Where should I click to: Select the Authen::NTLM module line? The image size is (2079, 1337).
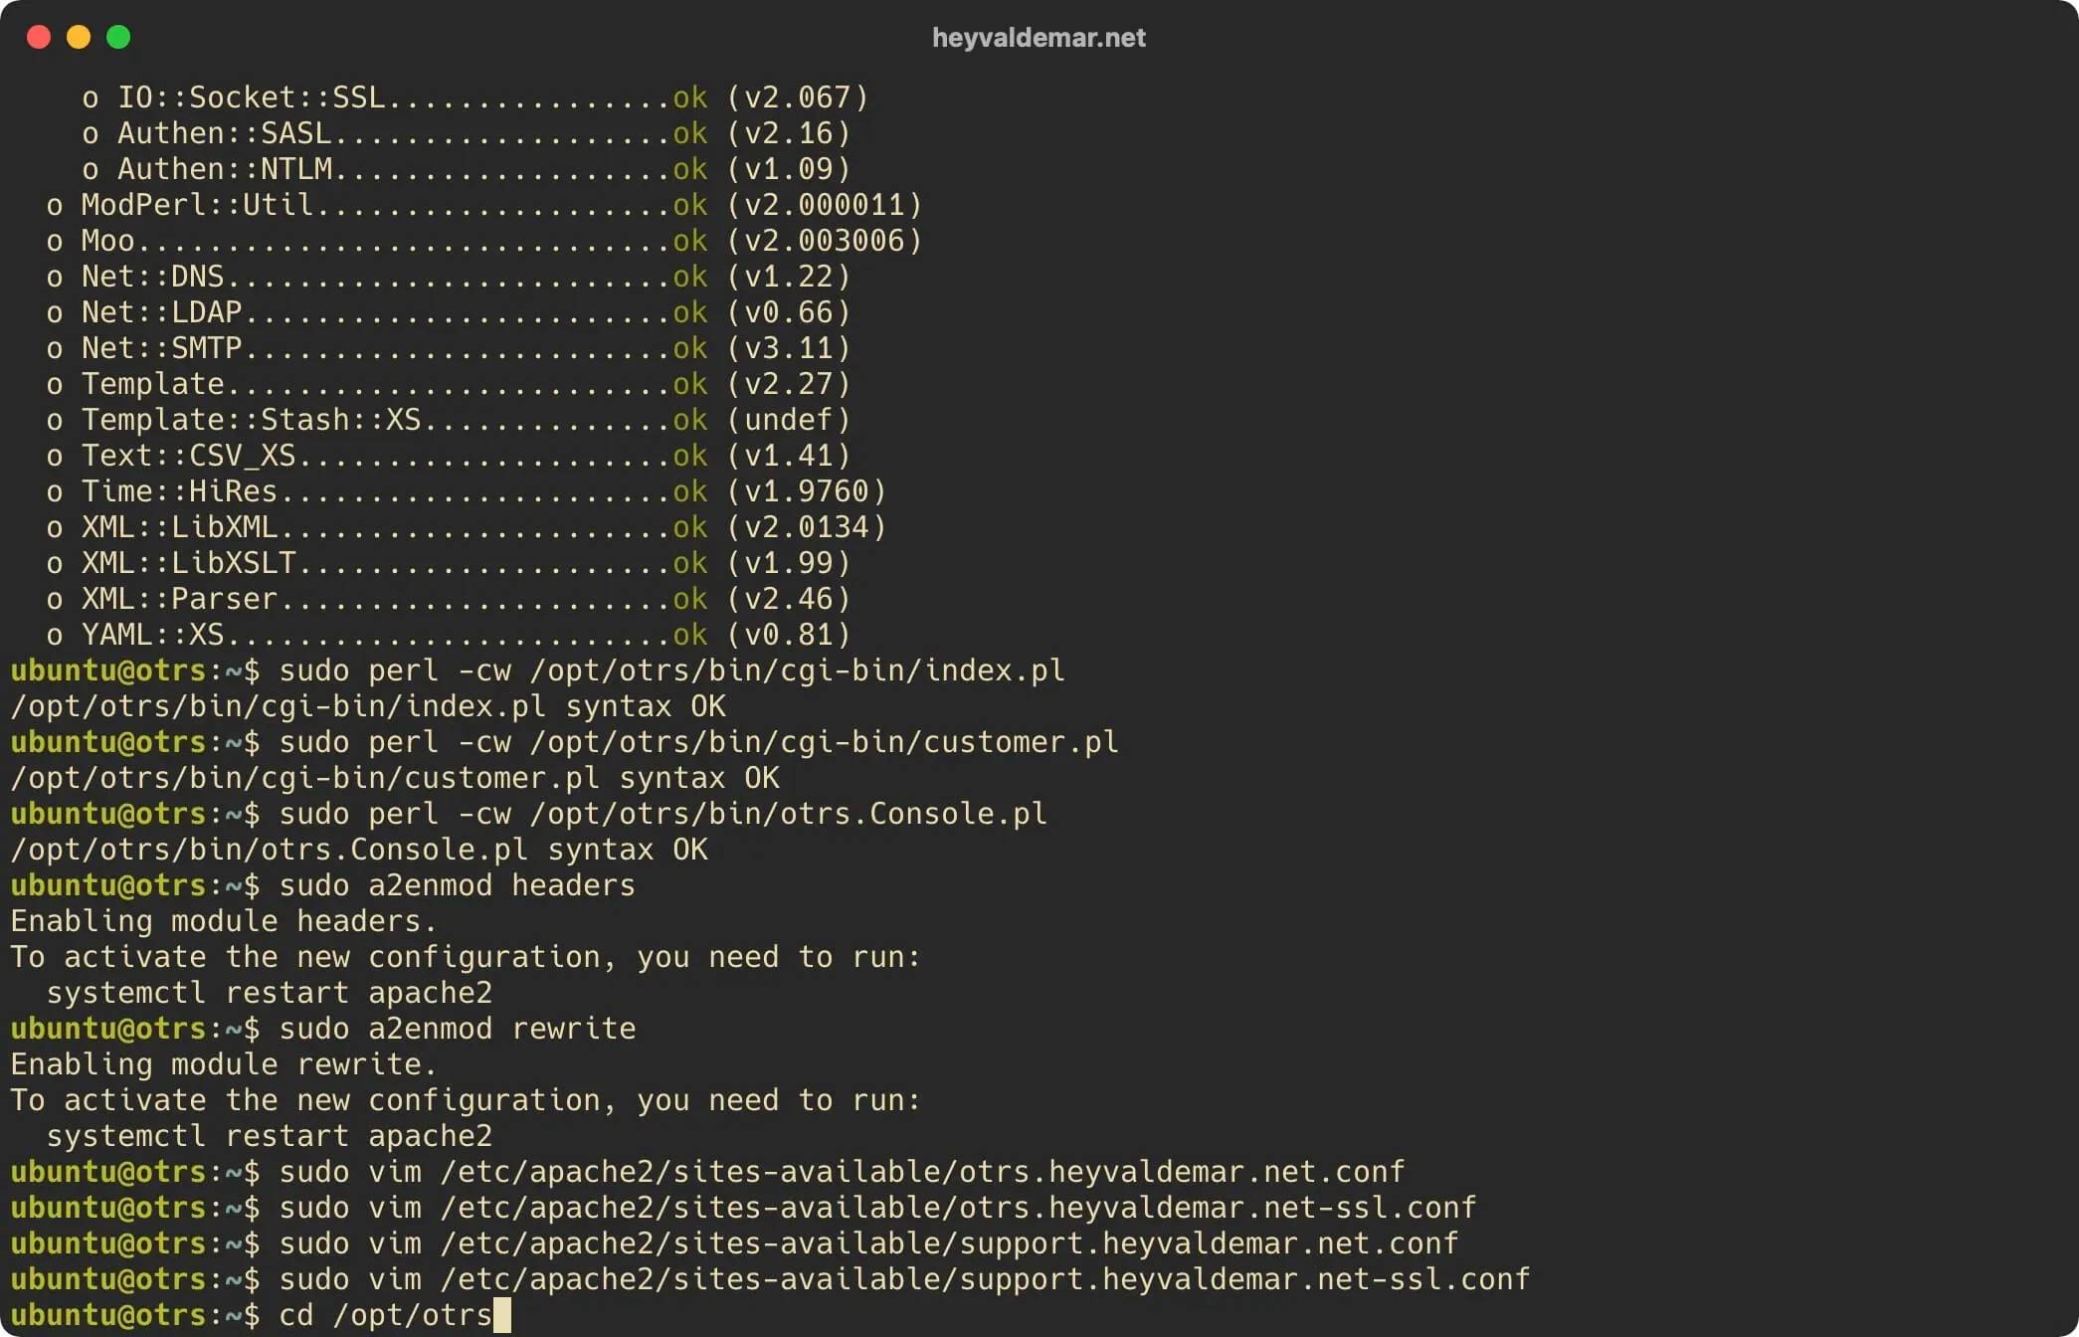467,169
